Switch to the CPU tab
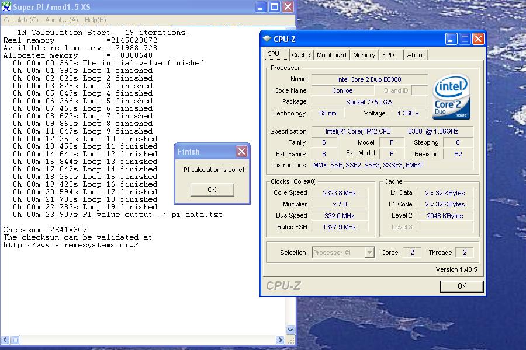526x350 pixels. tap(276, 54)
